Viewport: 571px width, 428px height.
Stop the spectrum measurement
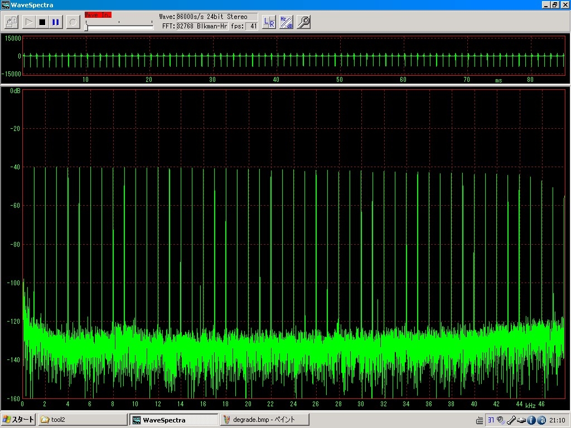(42, 22)
